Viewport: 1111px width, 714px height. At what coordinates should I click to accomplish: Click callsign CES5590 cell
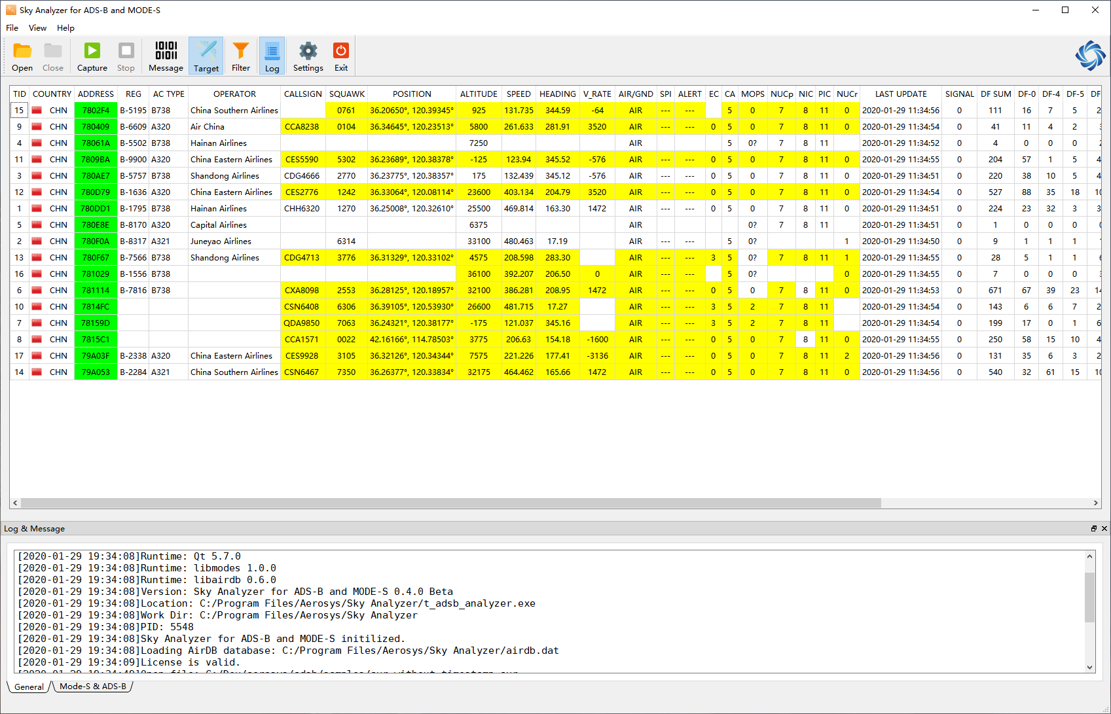pos(302,159)
